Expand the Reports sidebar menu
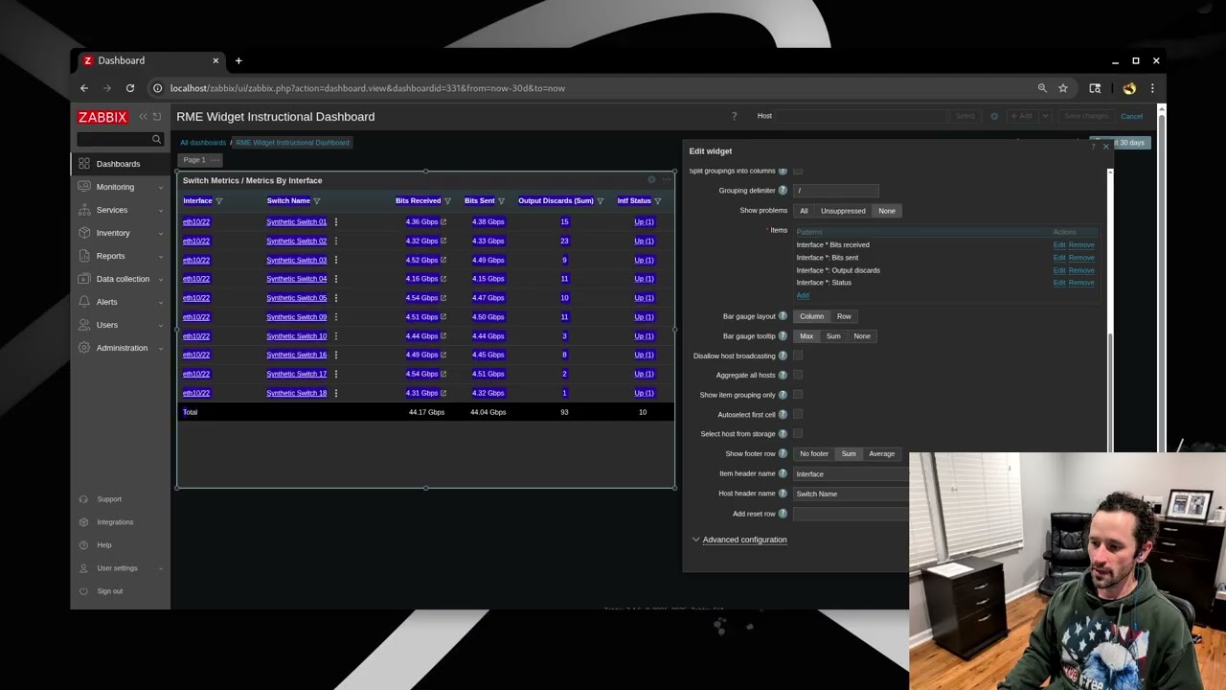This screenshot has width=1226, height=690. pos(120,256)
